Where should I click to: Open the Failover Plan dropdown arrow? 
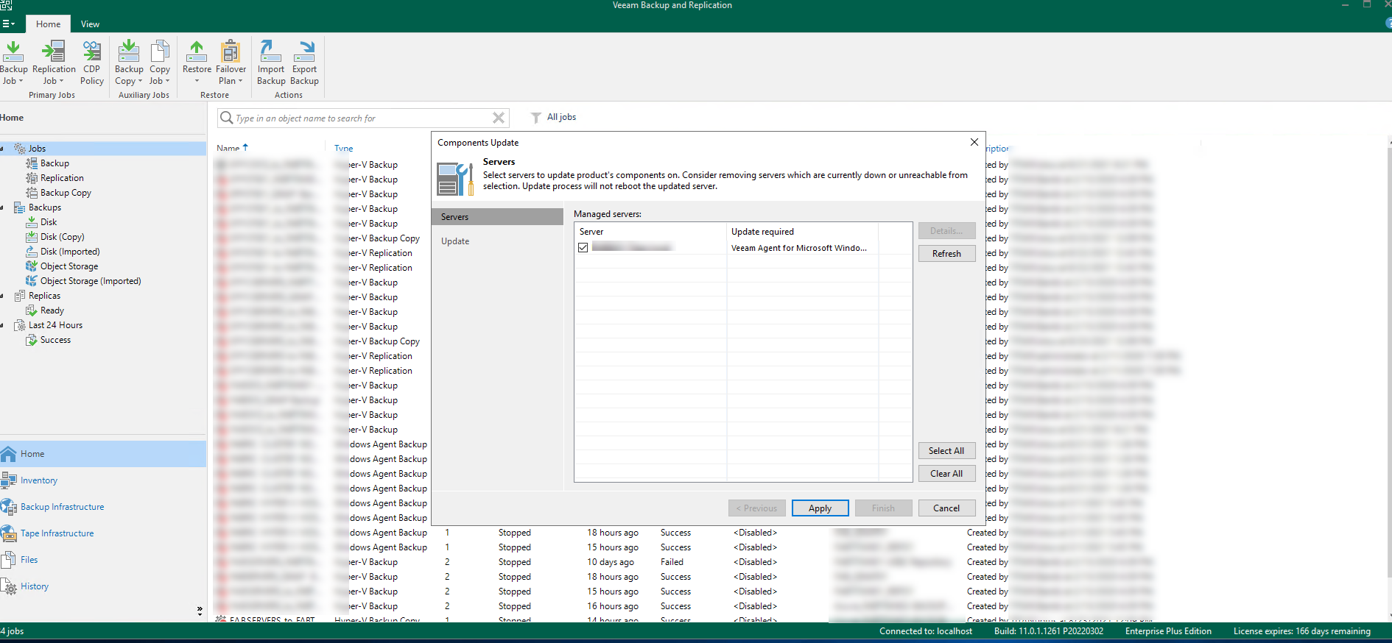tap(240, 81)
